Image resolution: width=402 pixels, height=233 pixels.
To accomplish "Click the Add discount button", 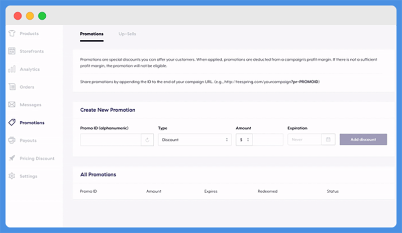I will 363,139.
